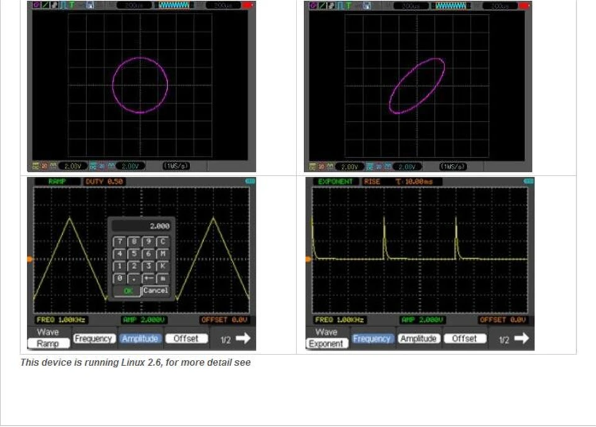596x427 pixels.
Task: Open the Wave Ramp selector
Action: coord(48,343)
